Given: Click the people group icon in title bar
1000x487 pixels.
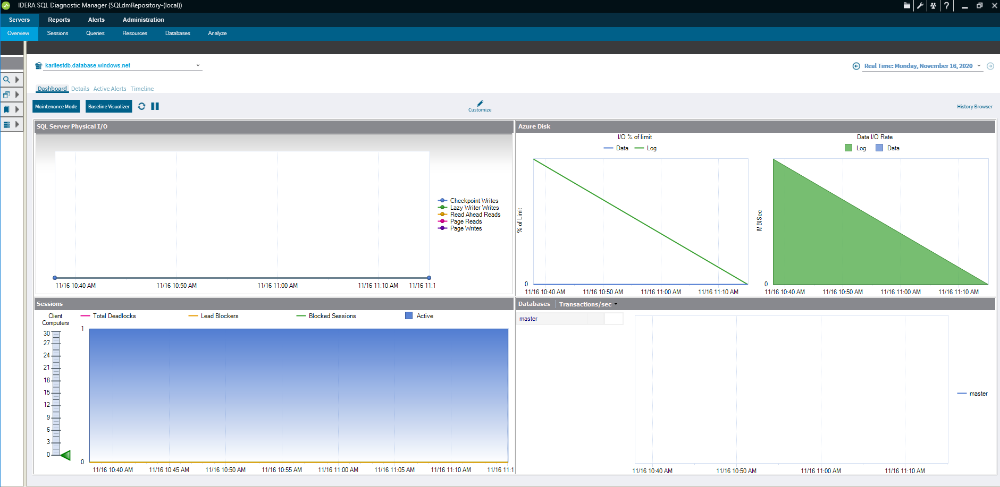Looking at the screenshot, I should point(933,6).
